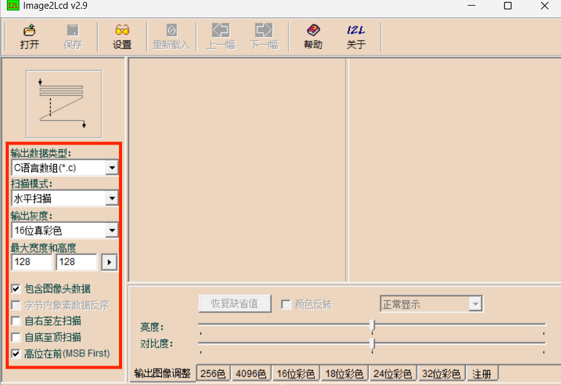Click the scan direction preview diagram
This screenshot has width=561, height=385.
point(63,104)
